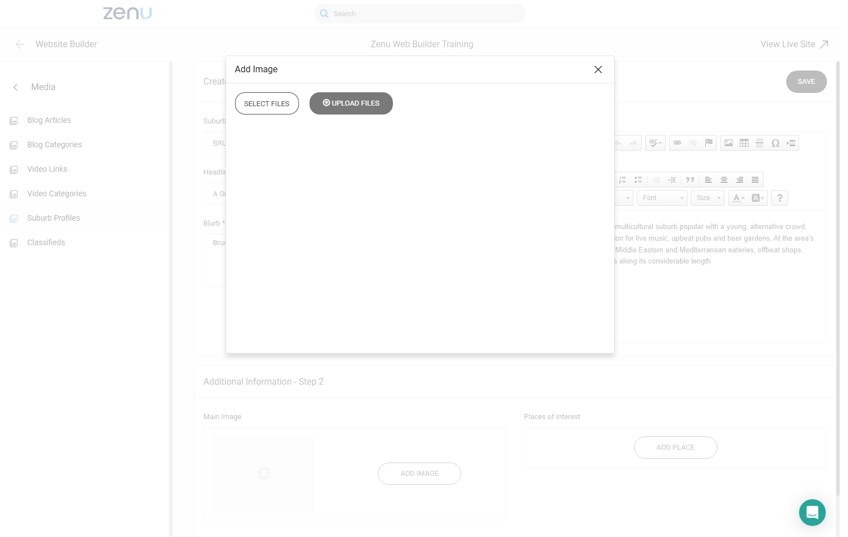Open Blog Articles in sidebar

[x=49, y=120]
